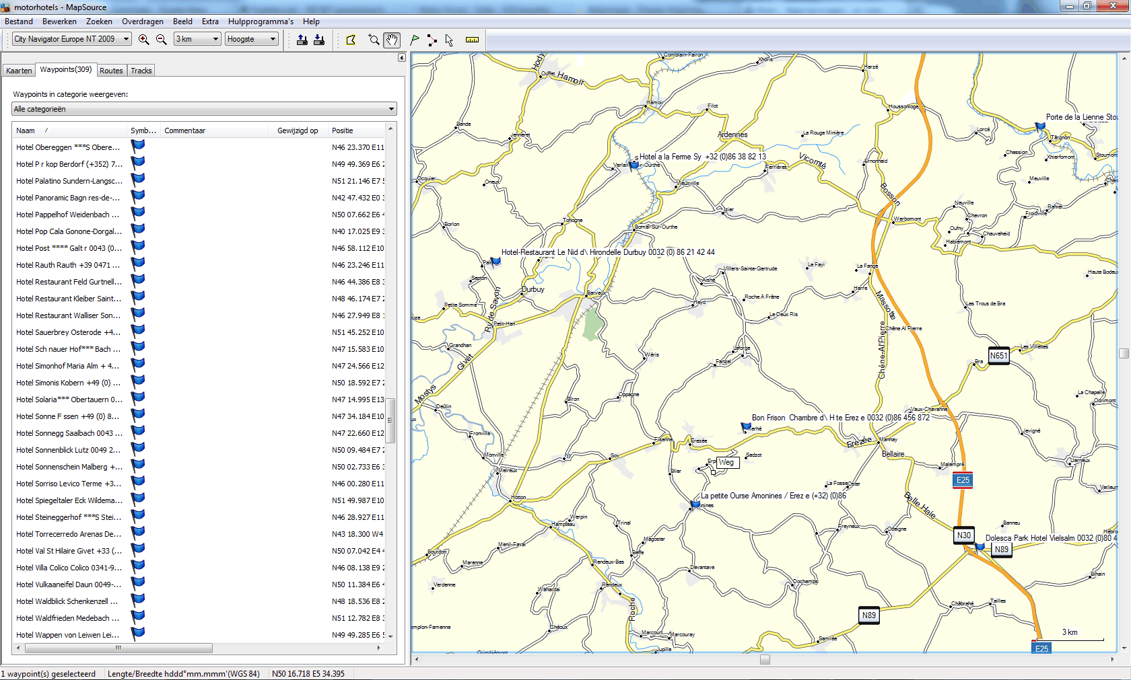1131x680 pixels.
Task: Click the N651 road shield on map
Action: [999, 356]
